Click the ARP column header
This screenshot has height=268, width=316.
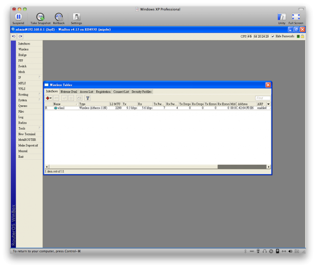pos(262,104)
